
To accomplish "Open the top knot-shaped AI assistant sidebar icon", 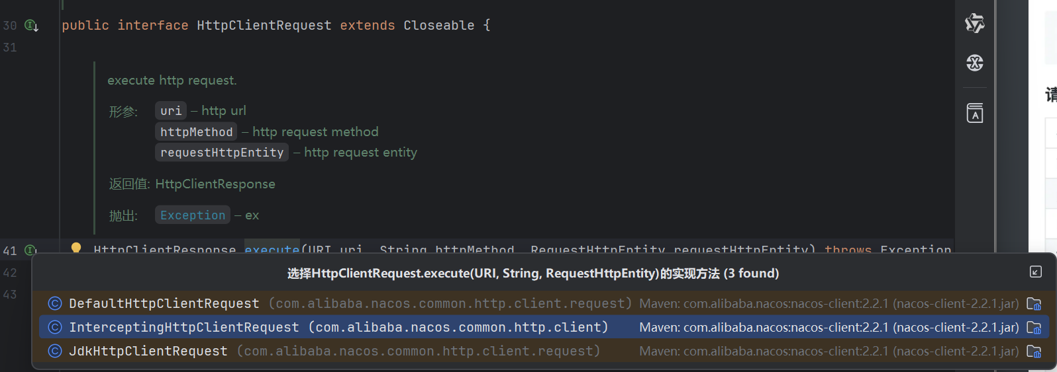I will [x=974, y=23].
